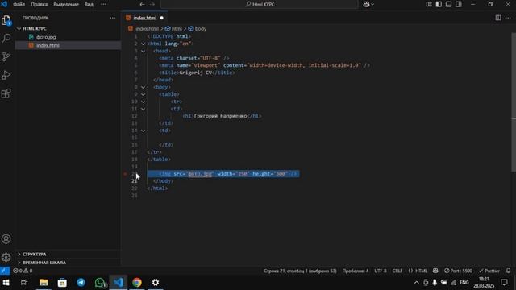Fold the html tag on line 2
The image size is (516, 290).
coord(144,43)
